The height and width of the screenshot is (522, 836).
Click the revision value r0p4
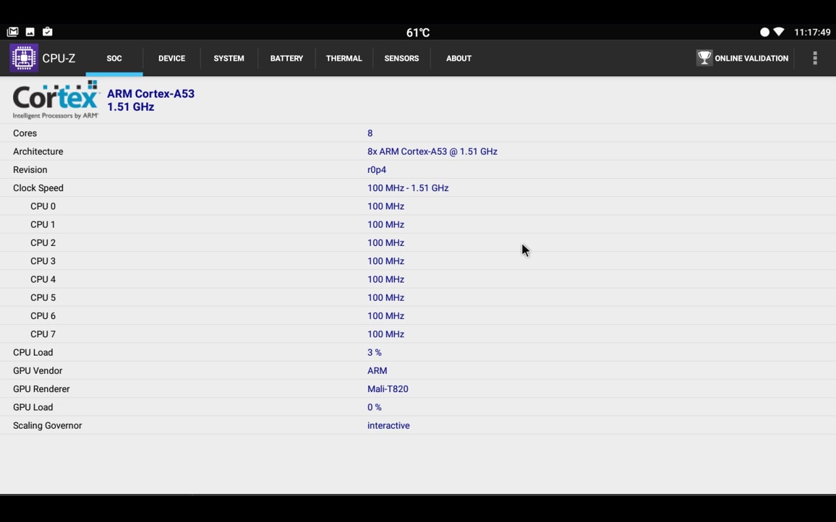(377, 170)
